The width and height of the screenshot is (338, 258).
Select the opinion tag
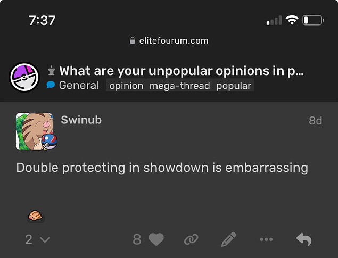[x=126, y=86]
